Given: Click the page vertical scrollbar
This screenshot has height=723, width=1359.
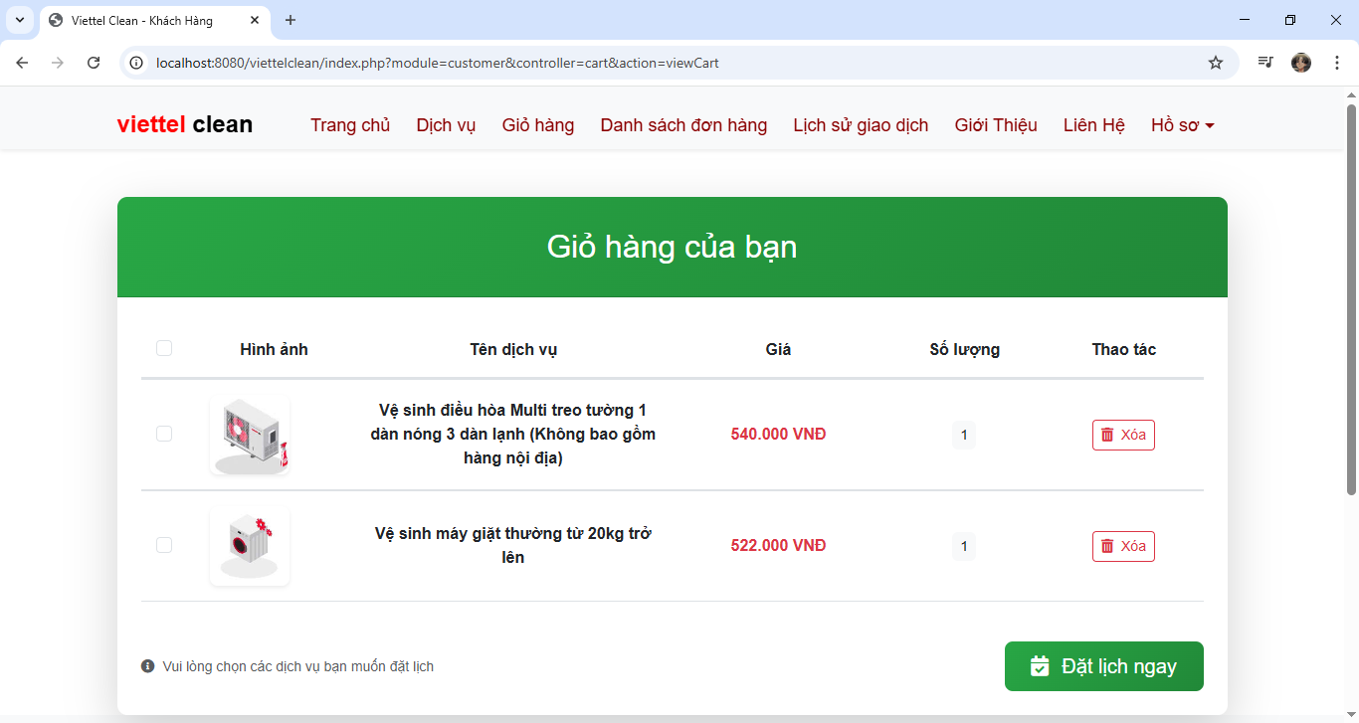Looking at the screenshot, I should (x=1351, y=298).
